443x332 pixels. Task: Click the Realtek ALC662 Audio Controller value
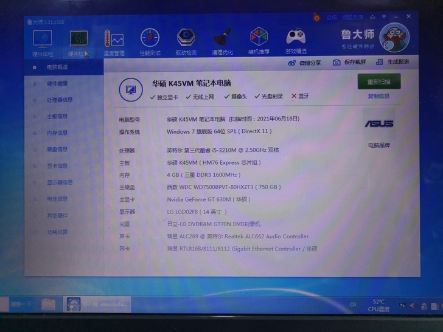point(238,237)
